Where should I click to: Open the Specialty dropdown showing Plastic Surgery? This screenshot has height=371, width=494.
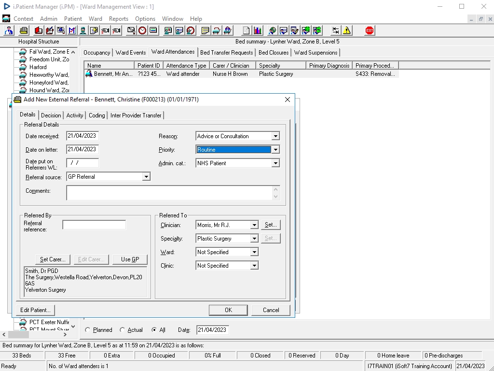pyautogui.click(x=254, y=239)
